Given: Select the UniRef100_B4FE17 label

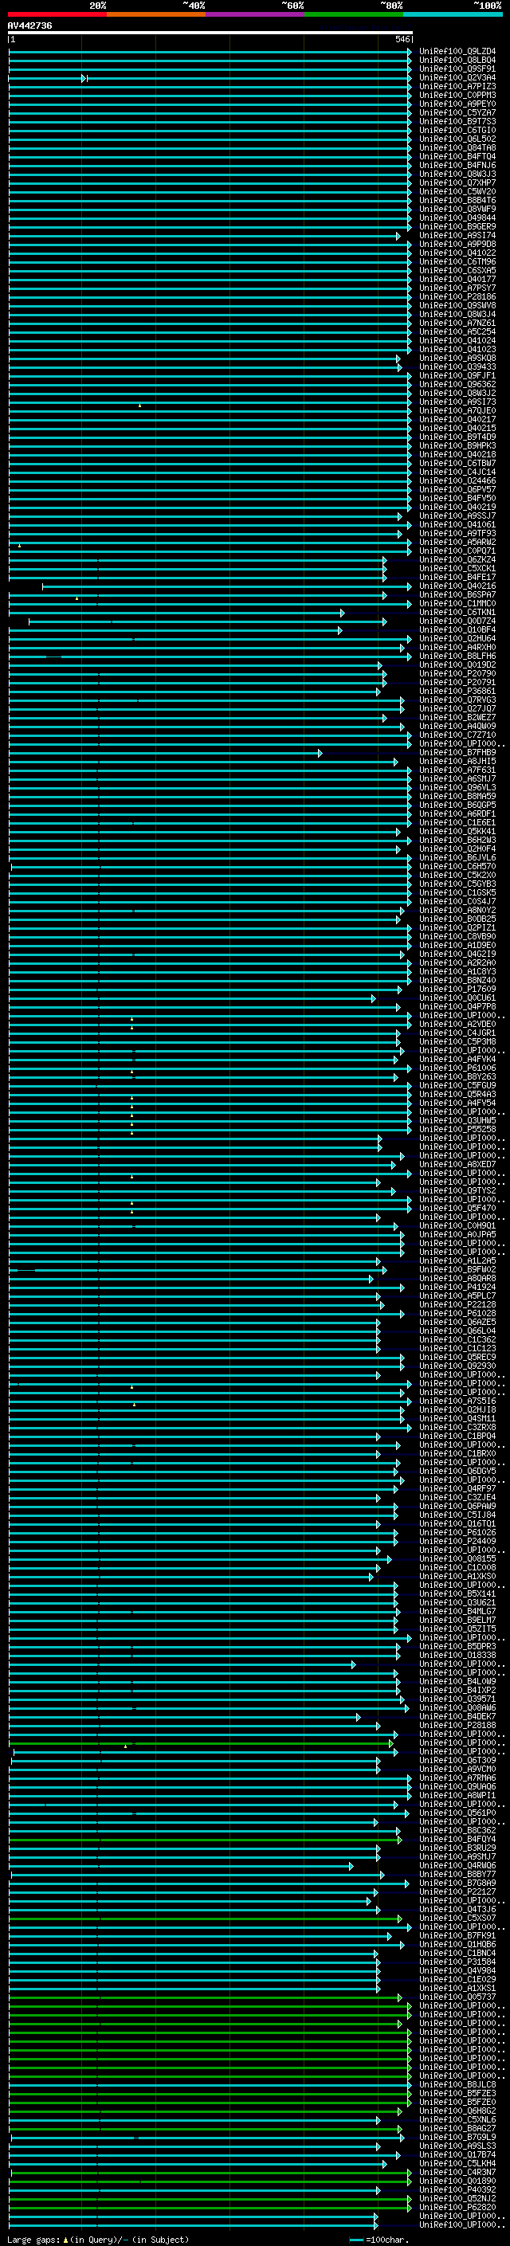Looking at the screenshot, I should 457,577.
